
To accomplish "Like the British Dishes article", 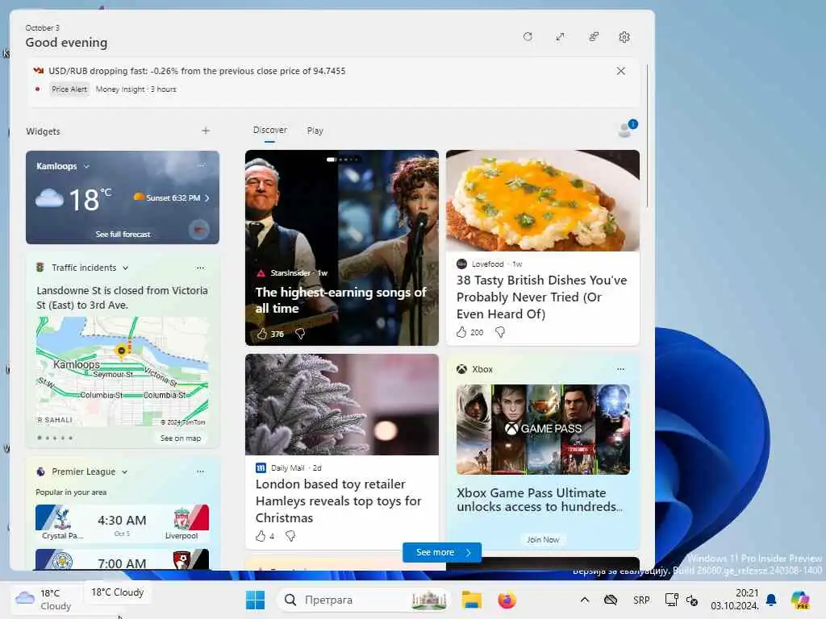I will (461, 332).
